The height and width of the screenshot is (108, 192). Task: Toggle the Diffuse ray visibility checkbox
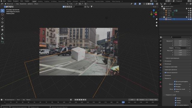tap(175, 100)
